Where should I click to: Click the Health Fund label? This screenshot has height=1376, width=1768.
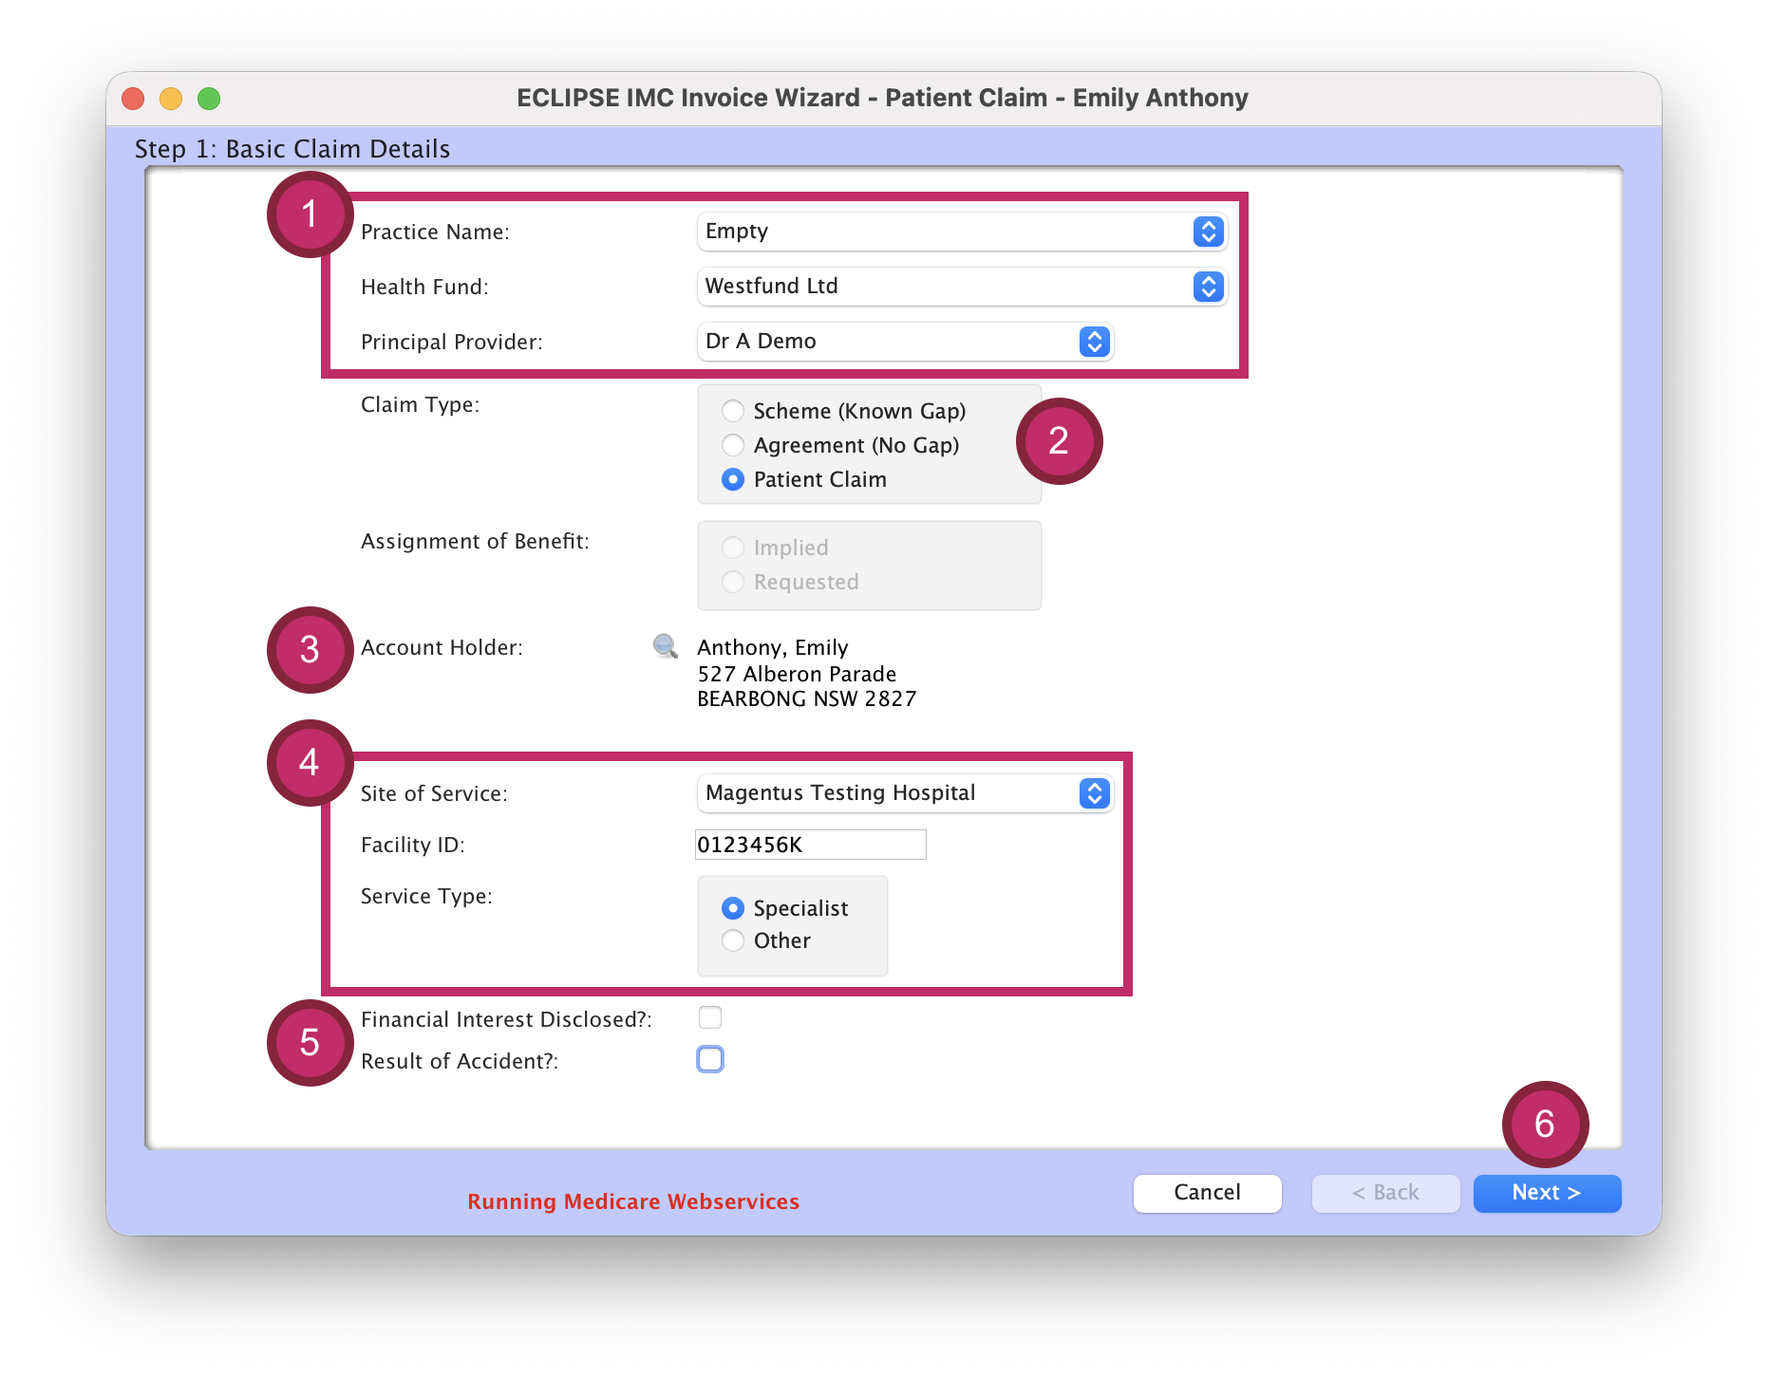[x=424, y=287]
